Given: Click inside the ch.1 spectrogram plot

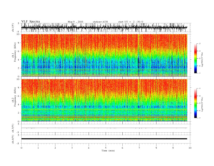Looking at the screenshot, I should click(x=104, y=55).
